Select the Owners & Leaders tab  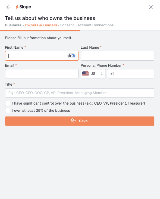41,25
